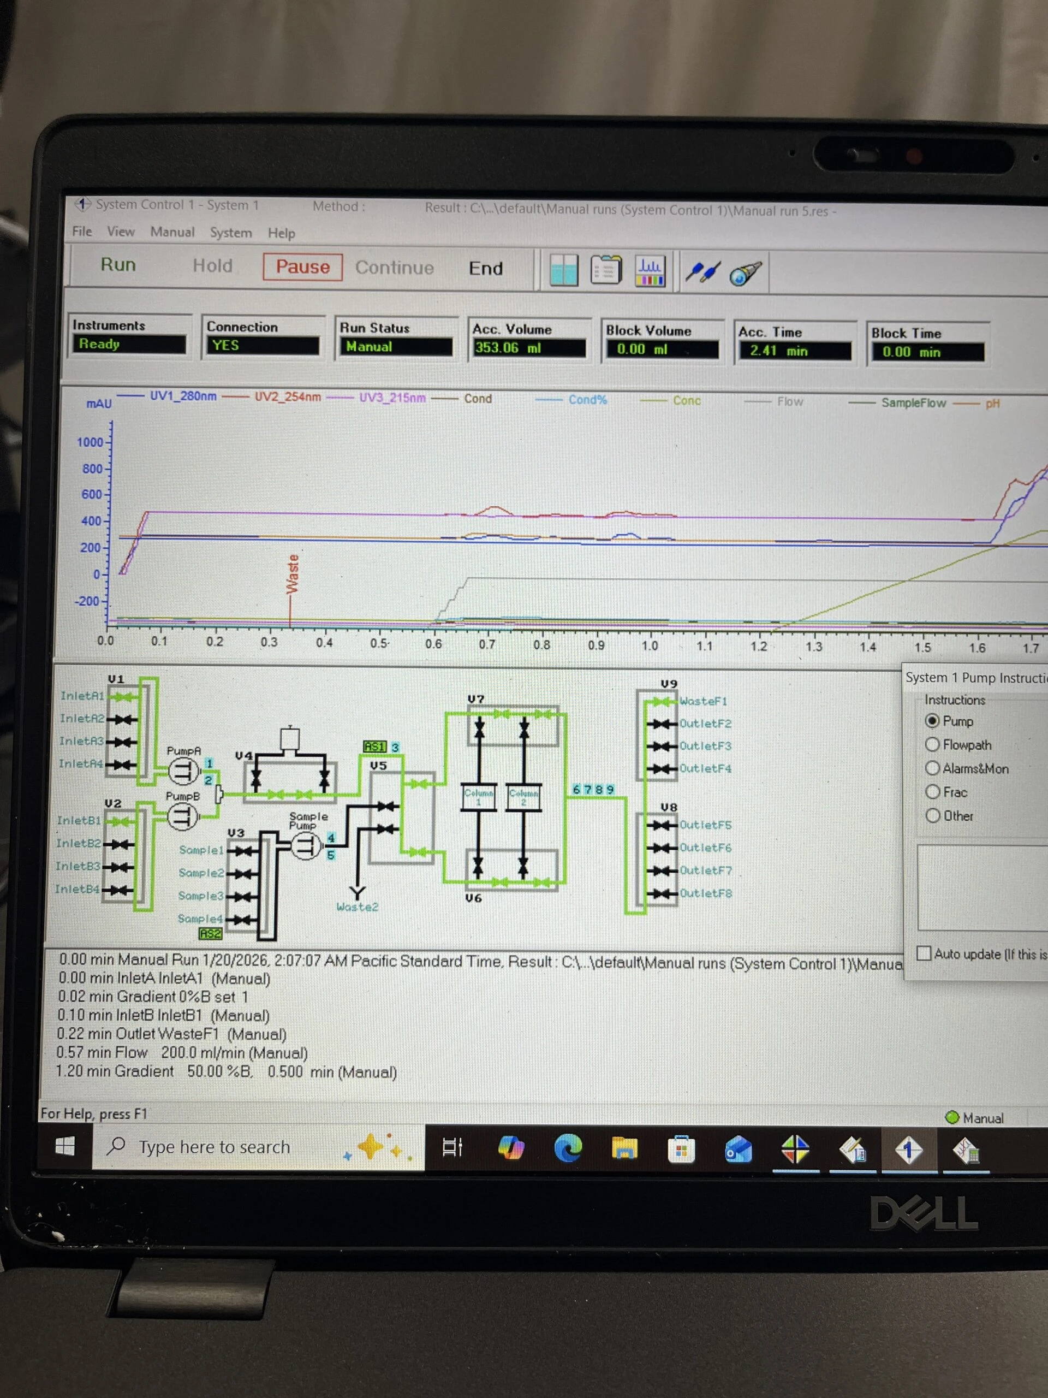Open Microsoft Edge from the taskbar

click(x=568, y=1148)
